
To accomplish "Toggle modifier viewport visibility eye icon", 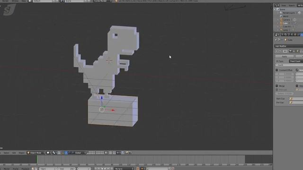I will (x=294, y=51).
